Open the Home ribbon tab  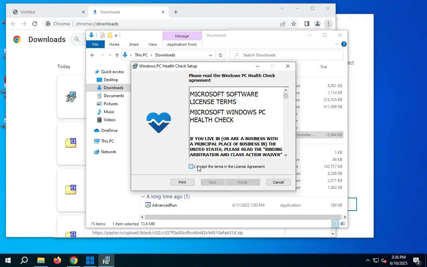pyautogui.click(x=114, y=44)
